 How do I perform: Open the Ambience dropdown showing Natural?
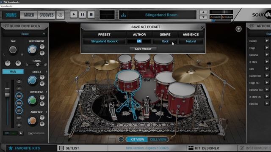coord(191,41)
